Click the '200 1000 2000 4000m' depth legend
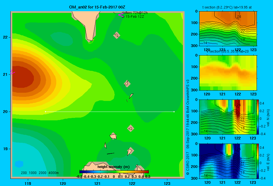Image resolution: width=273 pixels, height=186 pixels. [40, 173]
